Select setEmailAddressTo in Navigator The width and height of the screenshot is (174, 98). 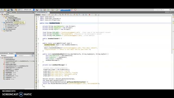(x=17, y=66)
